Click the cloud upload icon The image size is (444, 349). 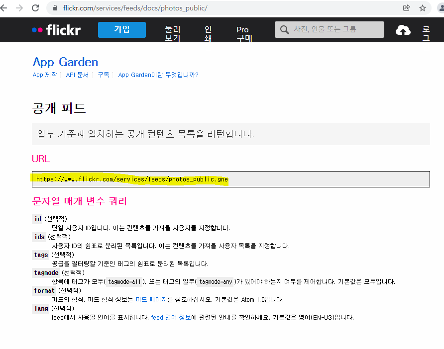tap(403, 30)
